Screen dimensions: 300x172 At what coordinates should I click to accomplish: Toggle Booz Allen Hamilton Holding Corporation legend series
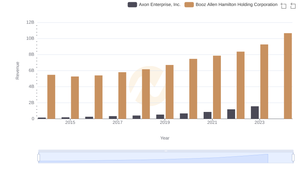(231, 4)
